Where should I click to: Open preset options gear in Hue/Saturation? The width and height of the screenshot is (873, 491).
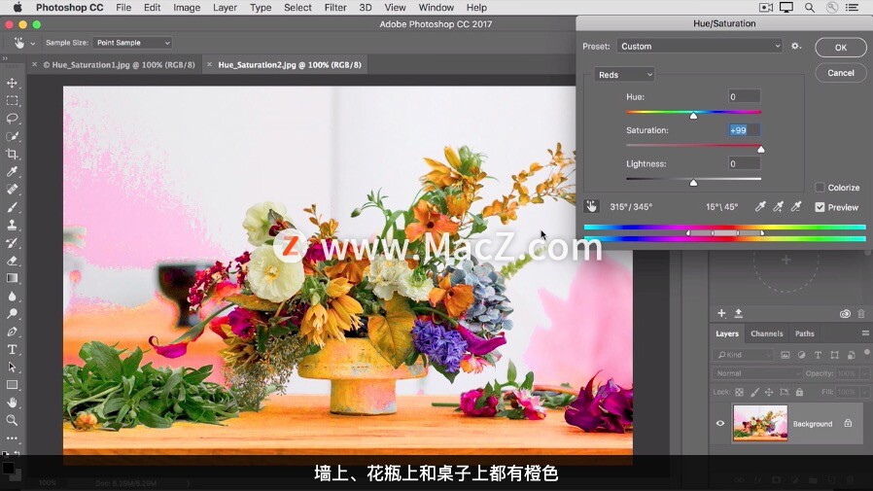(796, 47)
